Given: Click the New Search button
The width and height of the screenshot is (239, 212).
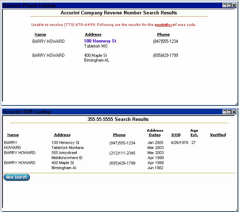Looking at the screenshot, I should (17, 177).
